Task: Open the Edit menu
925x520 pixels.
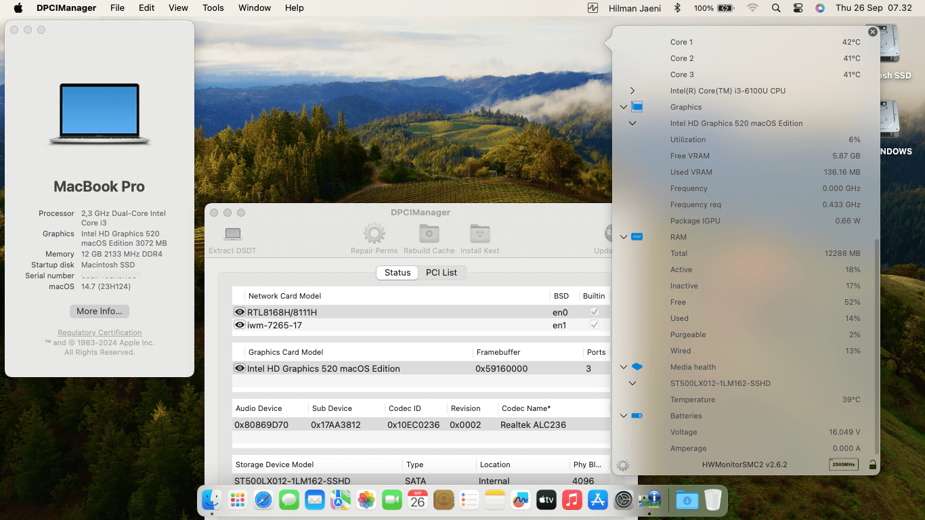Action: [x=146, y=8]
